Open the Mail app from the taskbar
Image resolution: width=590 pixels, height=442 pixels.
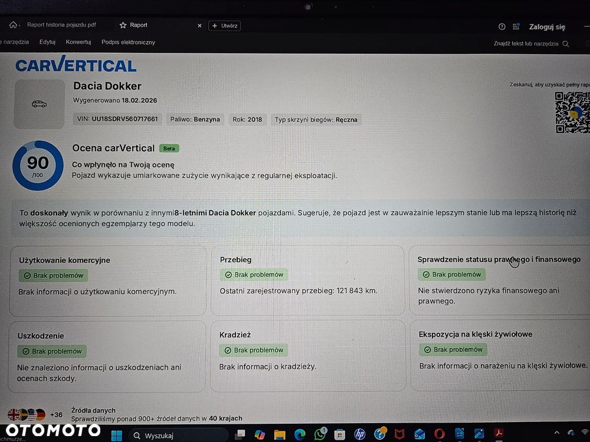(419, 435)
